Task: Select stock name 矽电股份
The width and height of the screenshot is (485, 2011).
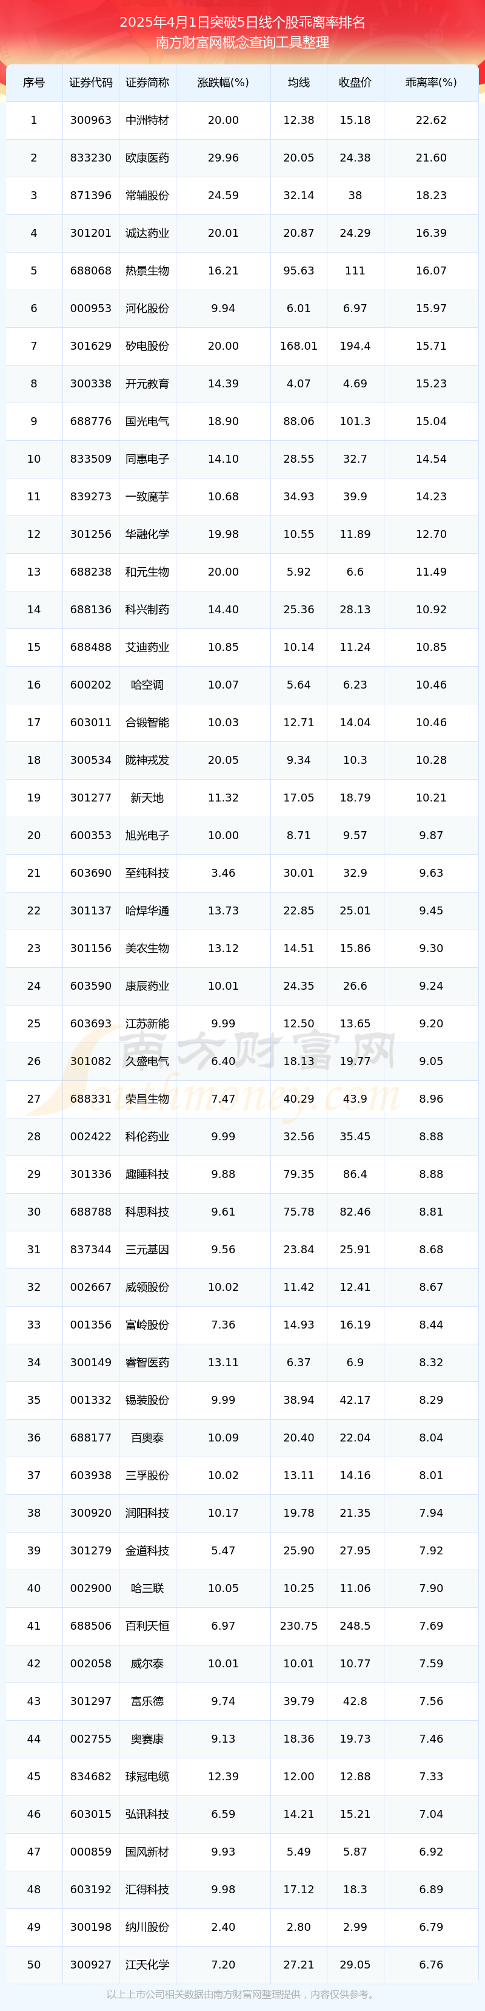Action: (x=147, y=346)
